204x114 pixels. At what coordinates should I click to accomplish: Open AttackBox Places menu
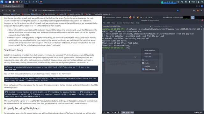pyautogui.click(x=119, y=17)
